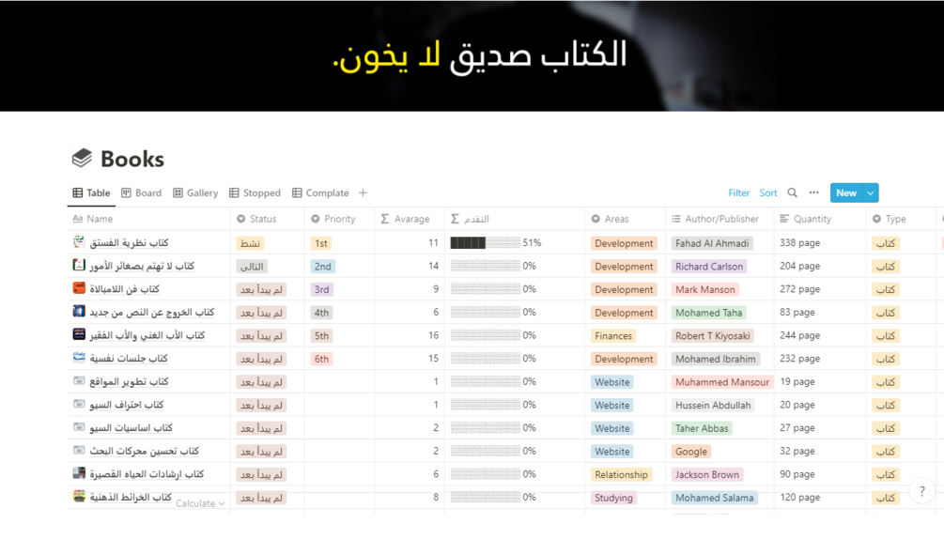This screenshot has width=944, height=539.
Task: Click page icon of كتاب لا تهتم بصغائر الأمور
Action: click(x=79, y=265)
